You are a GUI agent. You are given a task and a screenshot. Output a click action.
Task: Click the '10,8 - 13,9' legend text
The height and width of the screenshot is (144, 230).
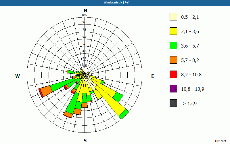(x=193, y=89)
